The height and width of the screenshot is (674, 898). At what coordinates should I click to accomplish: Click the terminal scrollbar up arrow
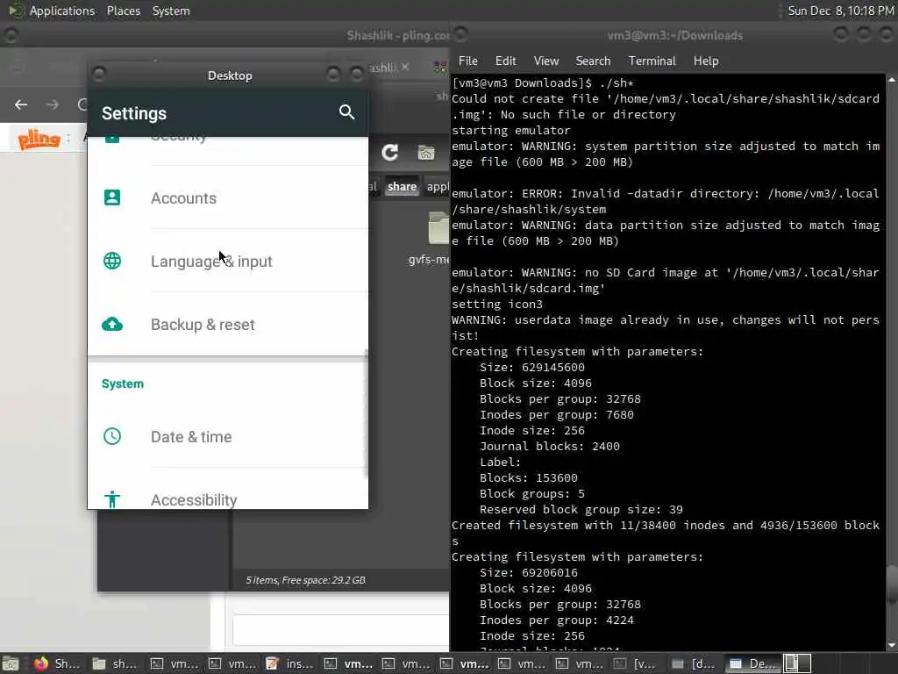pos(892,80)
